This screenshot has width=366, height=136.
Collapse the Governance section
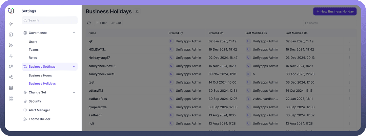tap(74, 33)
